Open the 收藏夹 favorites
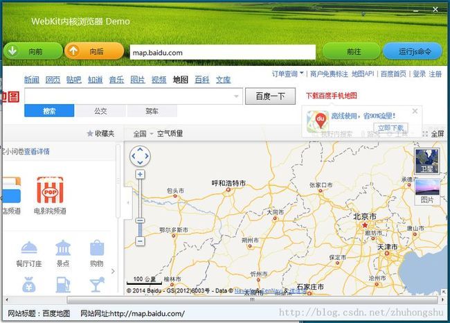450x323 pixels. [100, 133]
